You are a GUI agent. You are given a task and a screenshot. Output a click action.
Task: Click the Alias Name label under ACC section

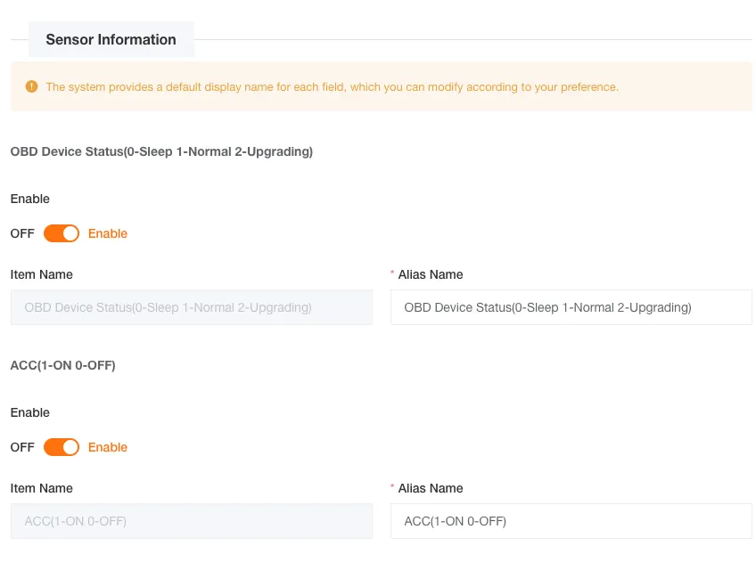coord(431,488)
